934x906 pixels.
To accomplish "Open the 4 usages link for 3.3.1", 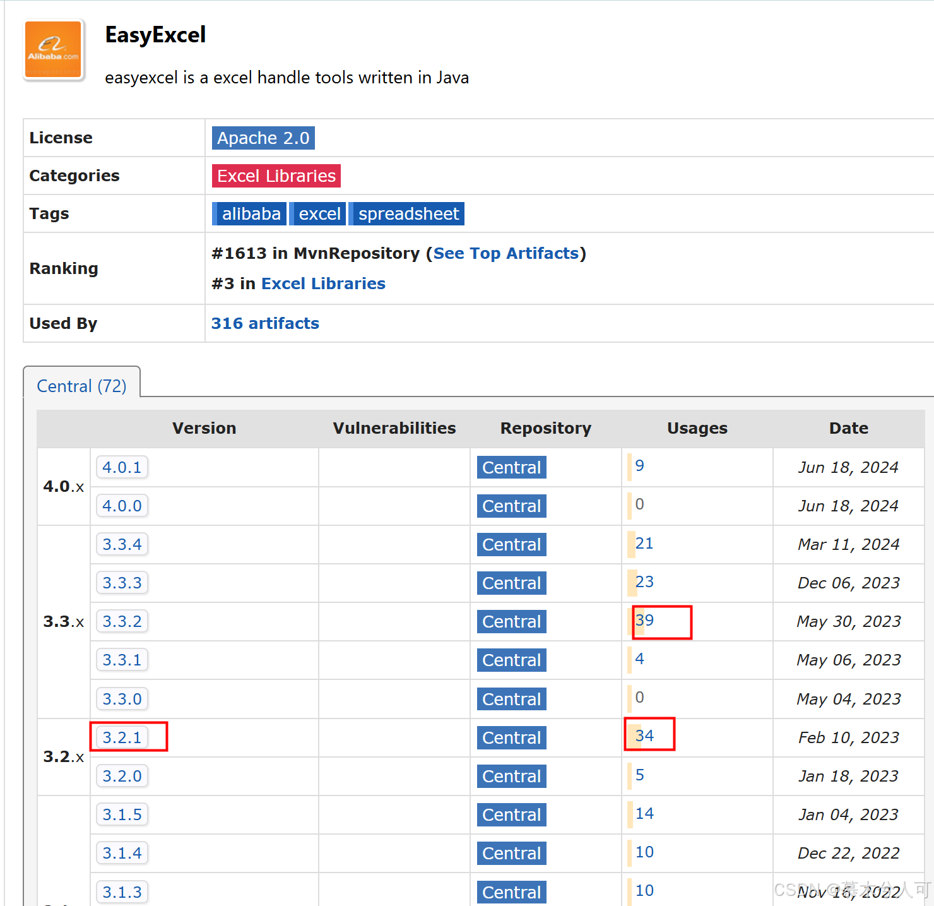I will click(x=640, y=659).
